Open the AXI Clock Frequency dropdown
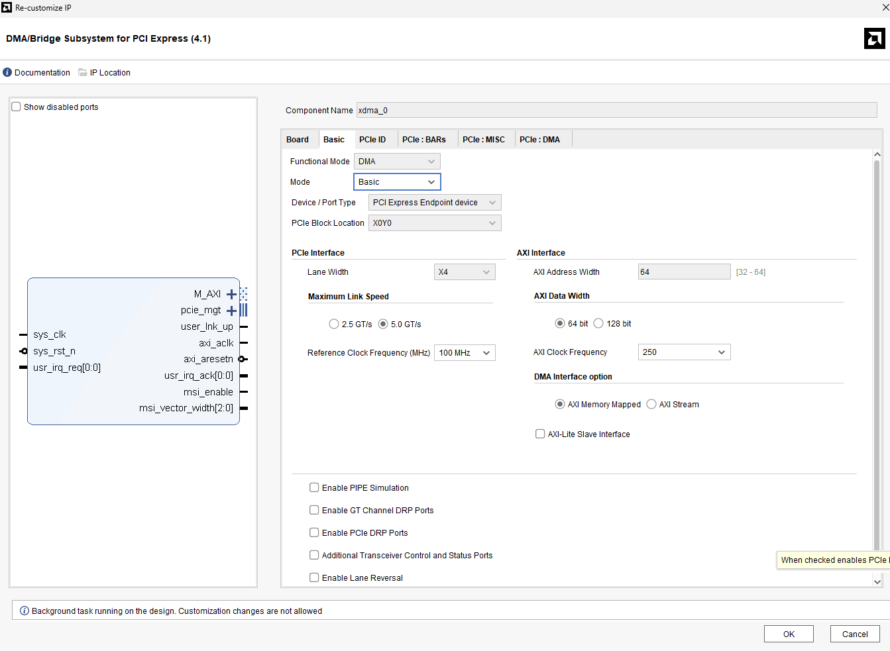The height and width of the screenshot is (651, 890). (684, 352)
